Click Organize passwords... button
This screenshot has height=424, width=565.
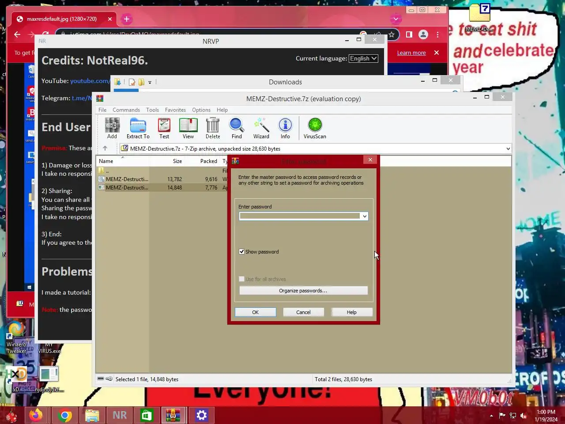[303, 291]
